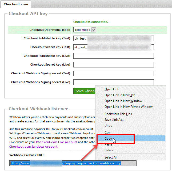The width and height of the screenshot is (172, 171).
Task: Click the Checkout Secret key (Test) field
Action: click(114, 47)
